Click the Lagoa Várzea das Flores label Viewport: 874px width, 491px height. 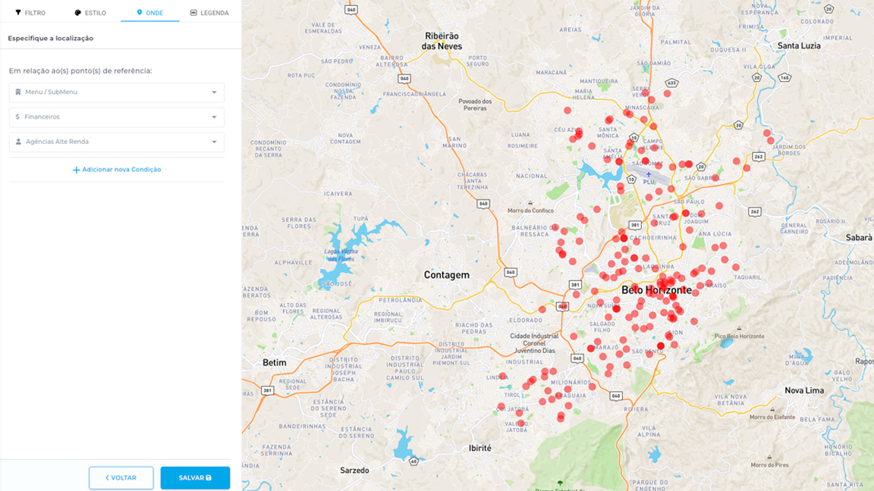coord(340,255)
